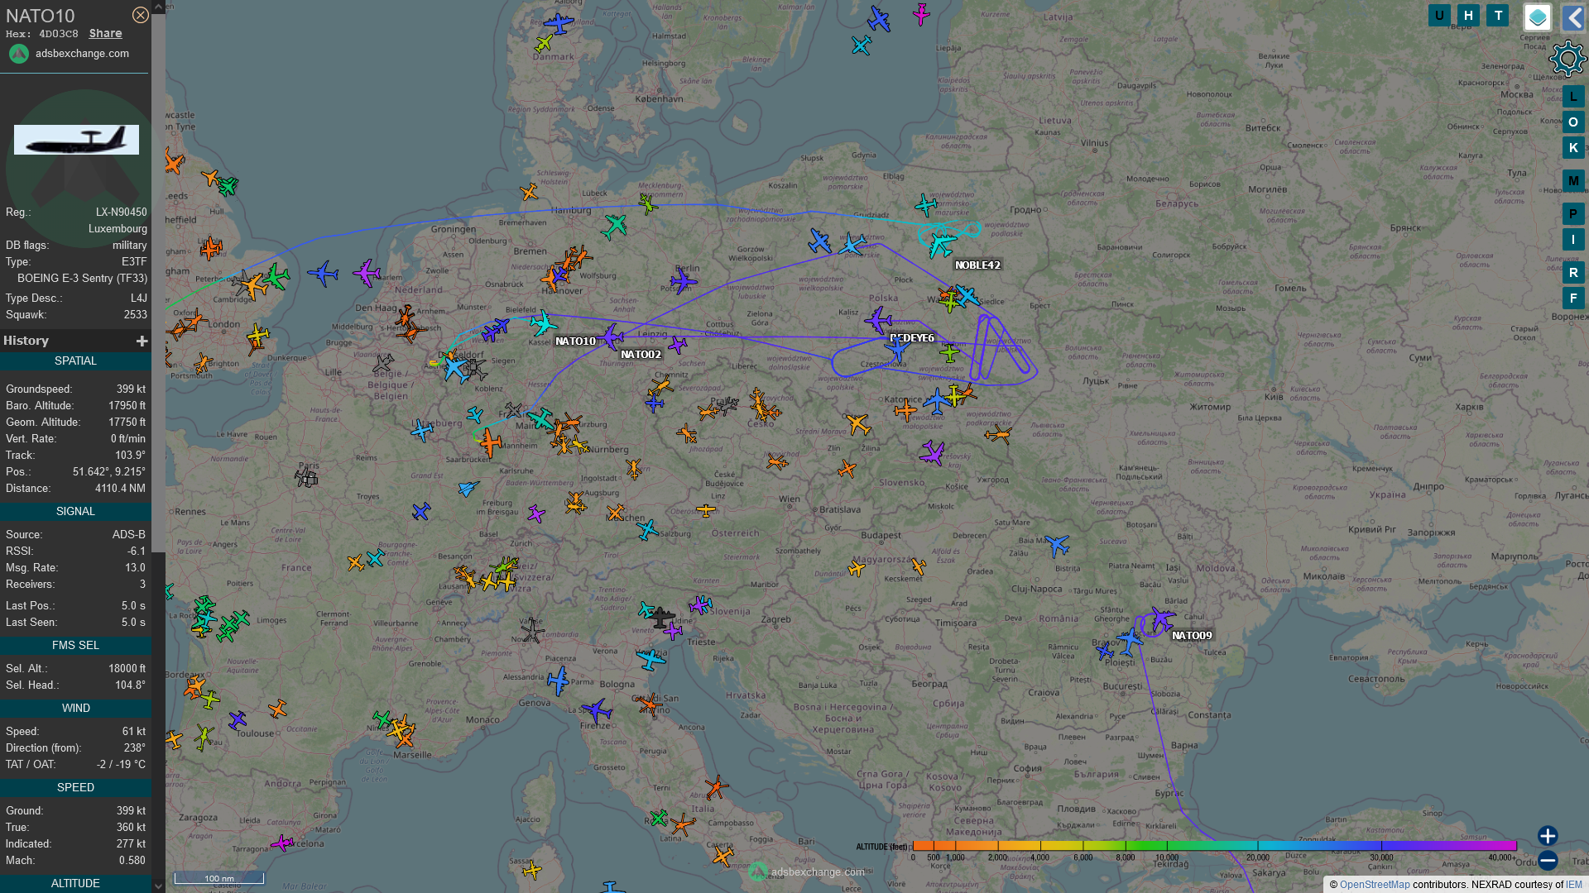Toggle the I map option button

coord(1573,240)
